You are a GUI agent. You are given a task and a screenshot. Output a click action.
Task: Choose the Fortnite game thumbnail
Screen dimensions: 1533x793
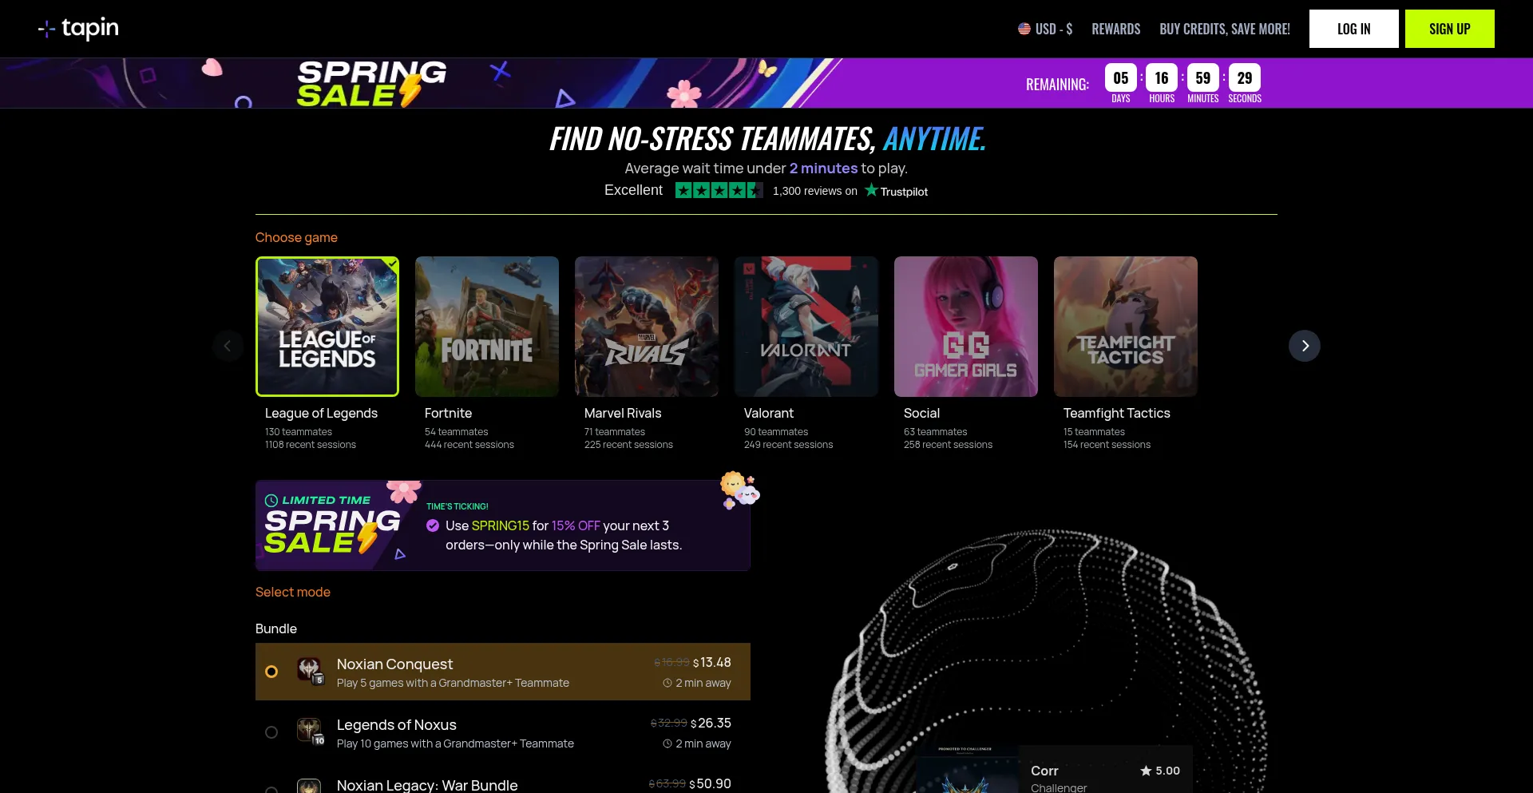[x=487, y=327]
